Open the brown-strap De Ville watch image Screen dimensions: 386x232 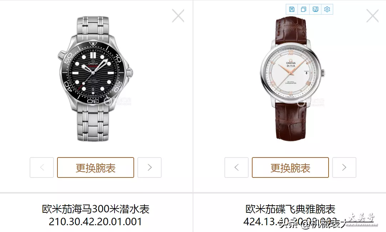tap(293, 79)
